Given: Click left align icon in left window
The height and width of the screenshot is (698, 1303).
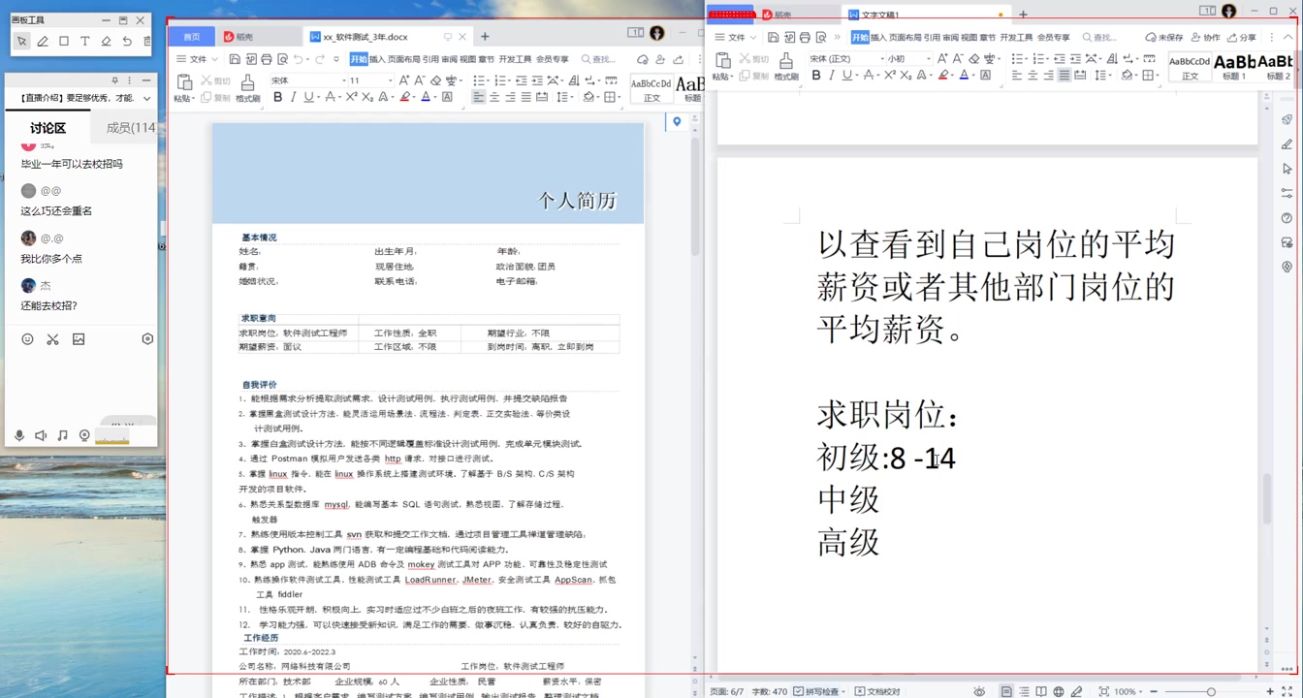Looking at the screenshot, I should [479, 97].
